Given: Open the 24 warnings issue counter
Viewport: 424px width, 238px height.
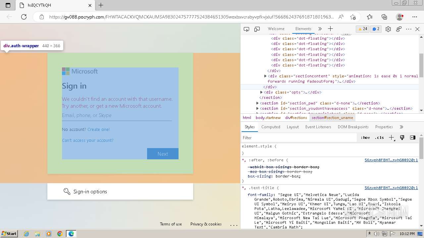Looking at the screenshot, I should point(362,29).
